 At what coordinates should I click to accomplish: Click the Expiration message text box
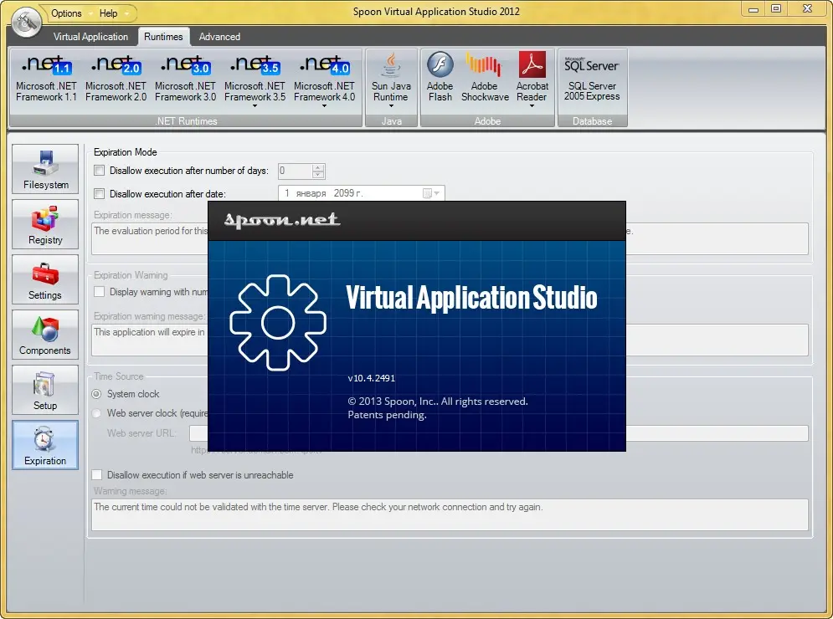450,238
